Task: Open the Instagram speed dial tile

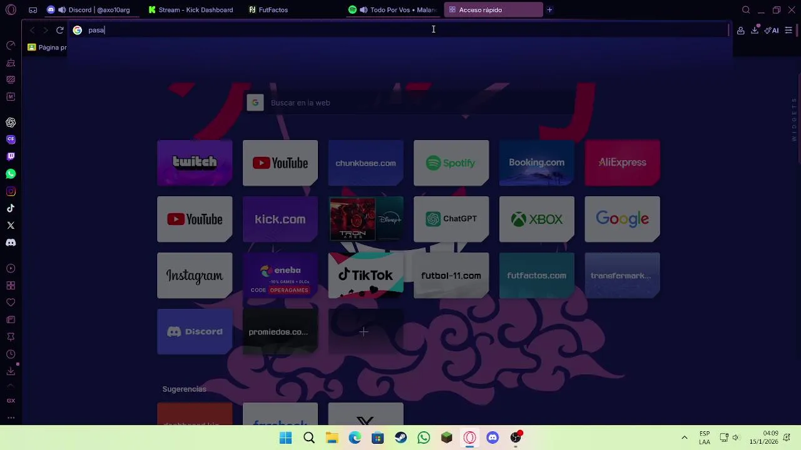Action: point(195,276)
